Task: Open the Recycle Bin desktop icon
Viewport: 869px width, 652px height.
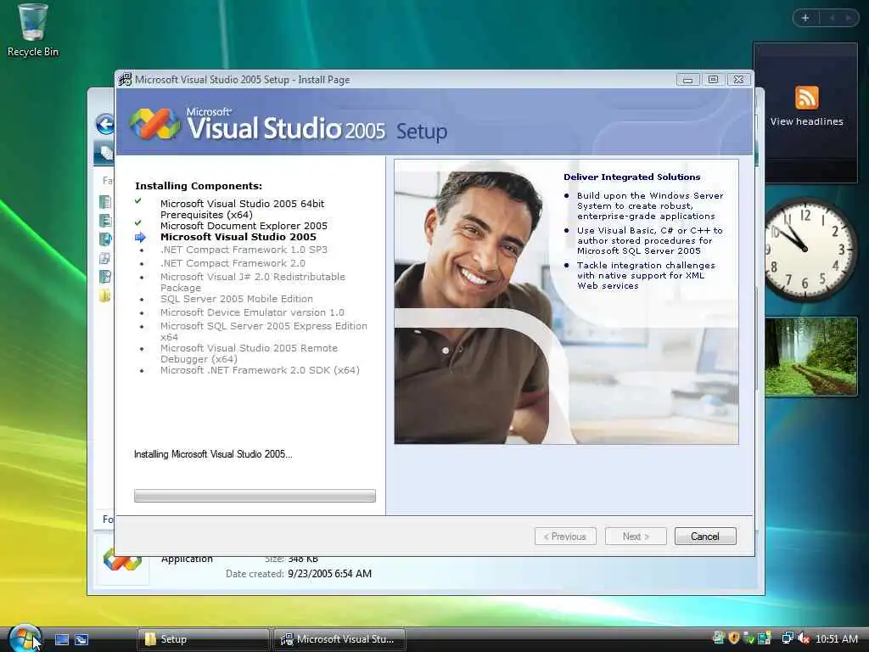Action: point(33,30)
